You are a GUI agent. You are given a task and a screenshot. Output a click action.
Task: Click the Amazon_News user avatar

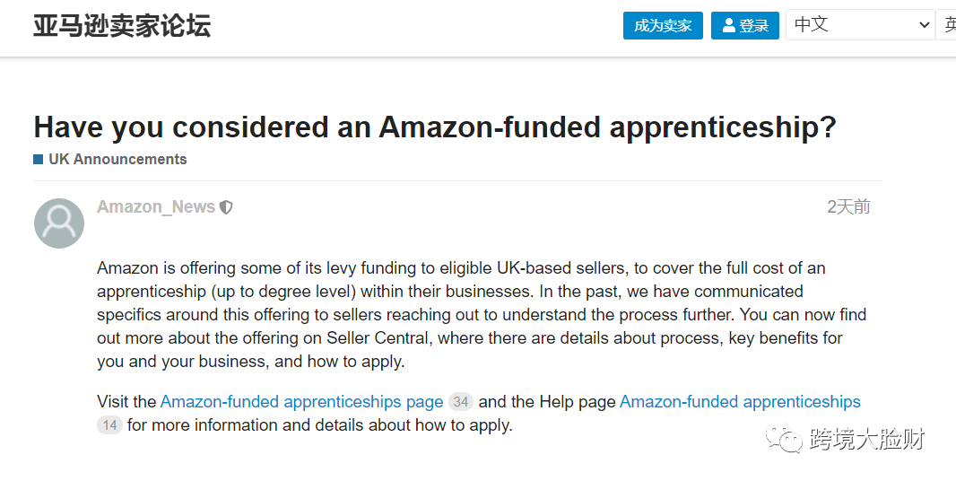[x=59, y=223]
